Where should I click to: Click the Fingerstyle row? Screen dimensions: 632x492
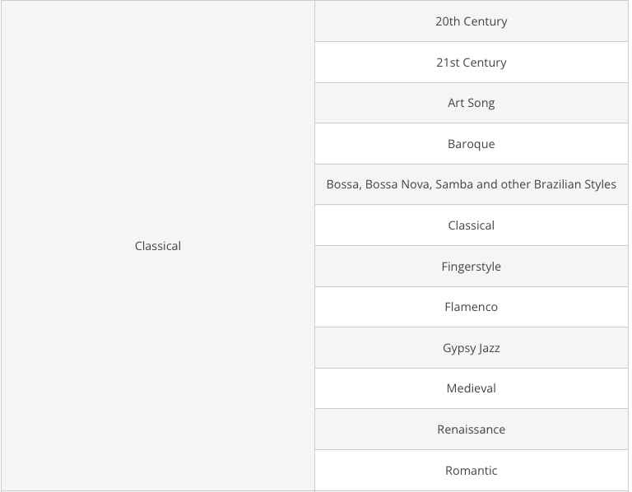(x=471, y=267)
